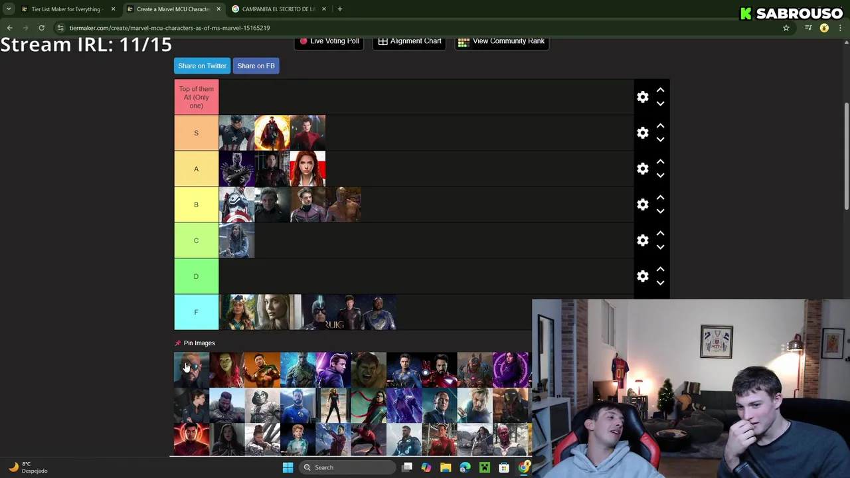Viewport: 850px width, 478px height.
Task: Open settings gear for D tier row
Action: pyautogui.click(x=642, y=276)
